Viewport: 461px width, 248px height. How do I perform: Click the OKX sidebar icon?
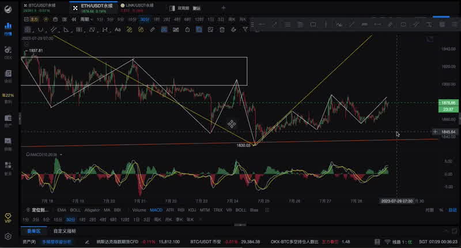pos(8,54)
